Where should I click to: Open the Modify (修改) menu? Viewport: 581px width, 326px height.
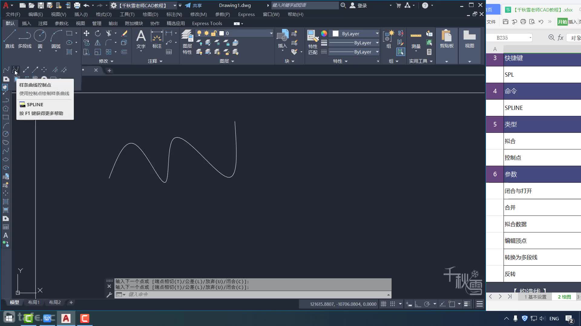tap(199, 14)
